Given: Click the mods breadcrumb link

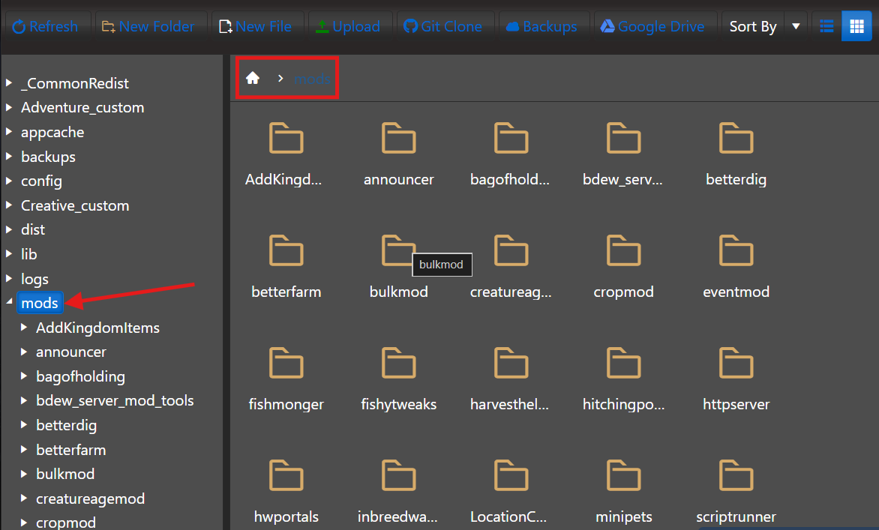Looking at the screenshot, I should (312, 79).
